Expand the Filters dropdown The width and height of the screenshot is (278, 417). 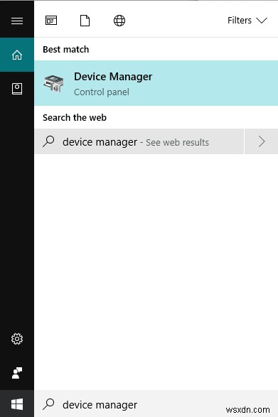pyautogui.click(x=247, y=21)
